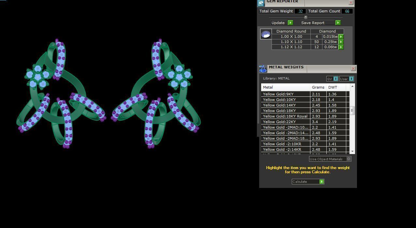Click the Diamond Round header cell
This screenshot has width=416, height=228.
(x=291, y=31)
